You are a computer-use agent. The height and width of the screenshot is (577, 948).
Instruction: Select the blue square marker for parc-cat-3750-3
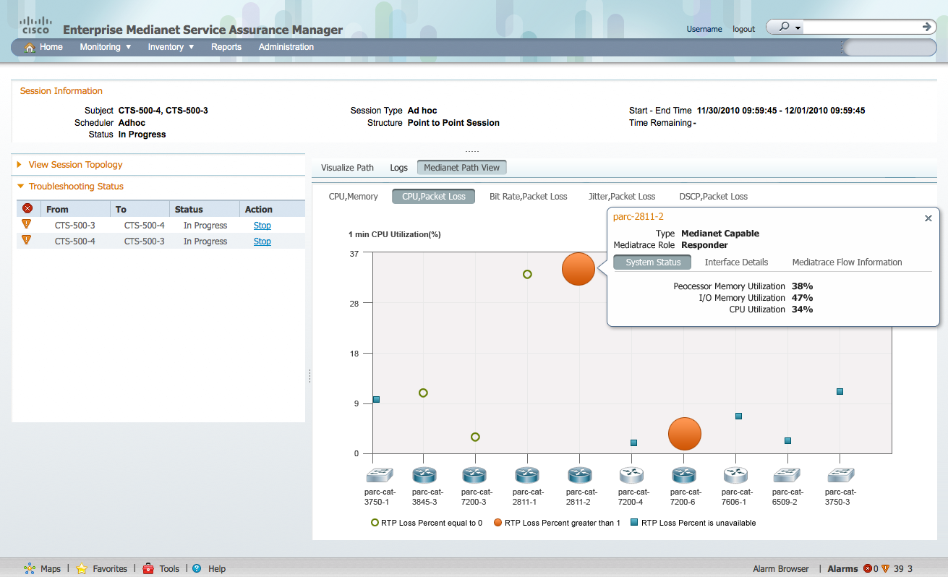coord(840,391)
